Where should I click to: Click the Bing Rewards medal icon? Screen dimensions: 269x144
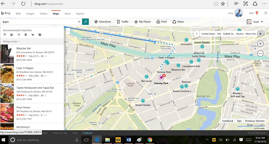[257, 13]
